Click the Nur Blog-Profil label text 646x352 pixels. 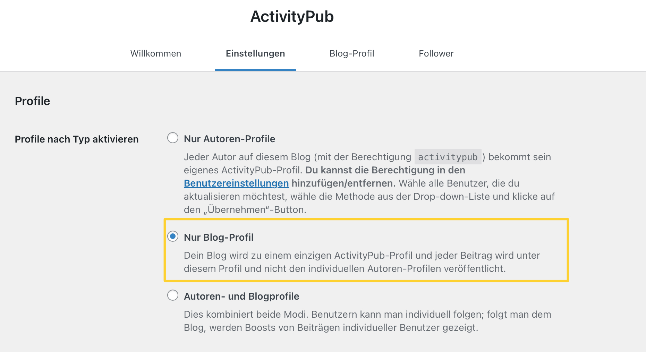(219, 237)
